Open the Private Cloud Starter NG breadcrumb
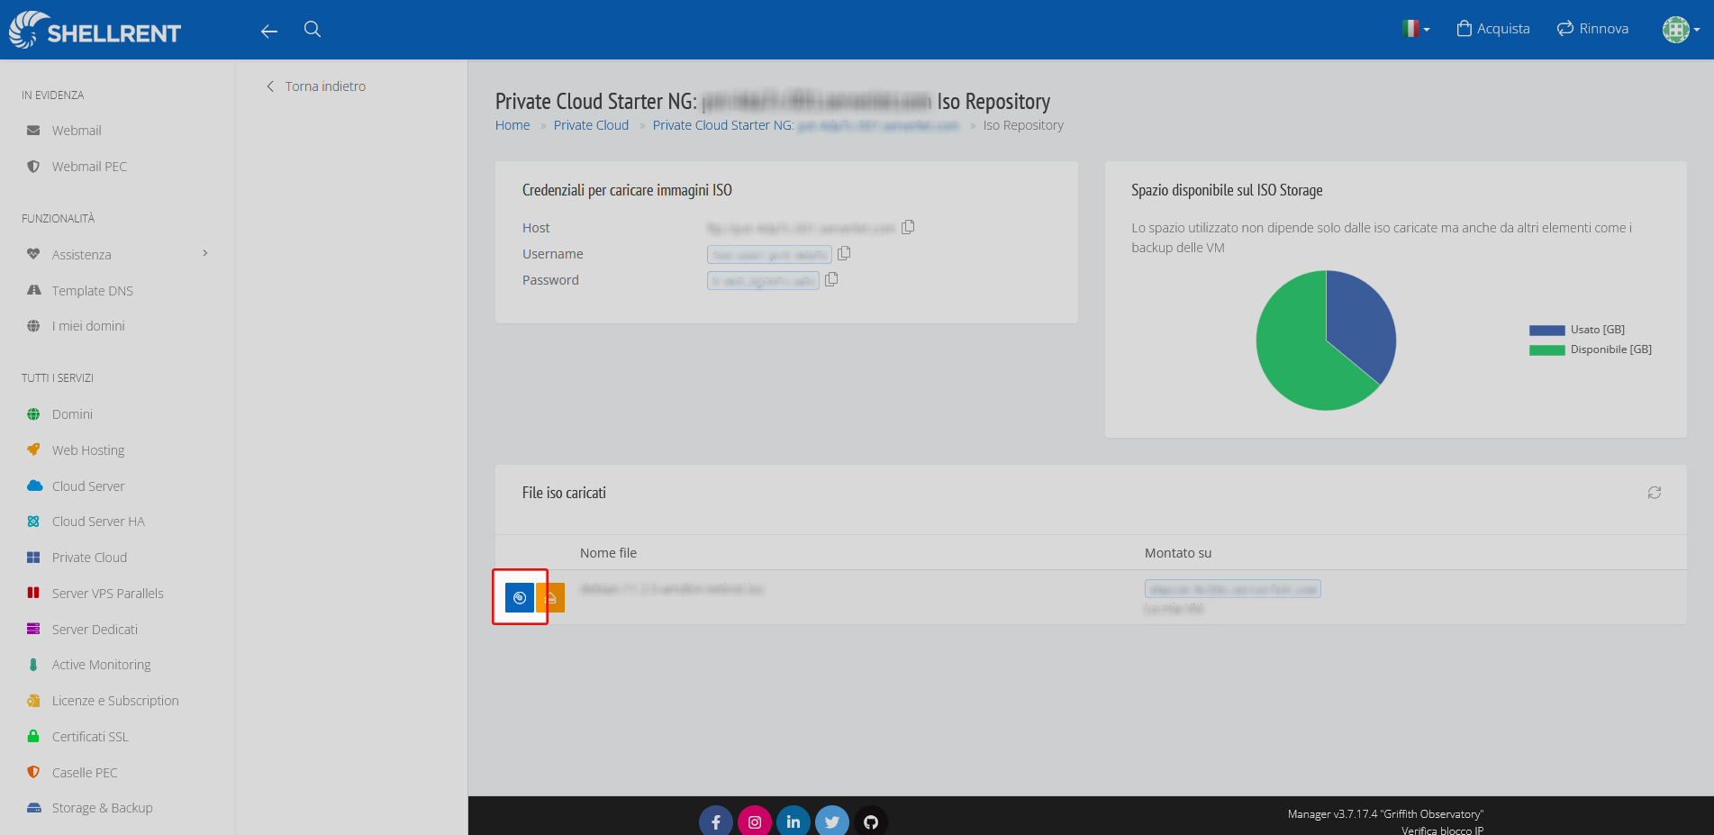 806,125
